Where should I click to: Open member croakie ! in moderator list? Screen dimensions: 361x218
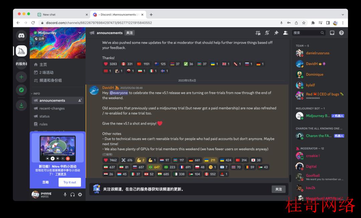pos(320,156)
